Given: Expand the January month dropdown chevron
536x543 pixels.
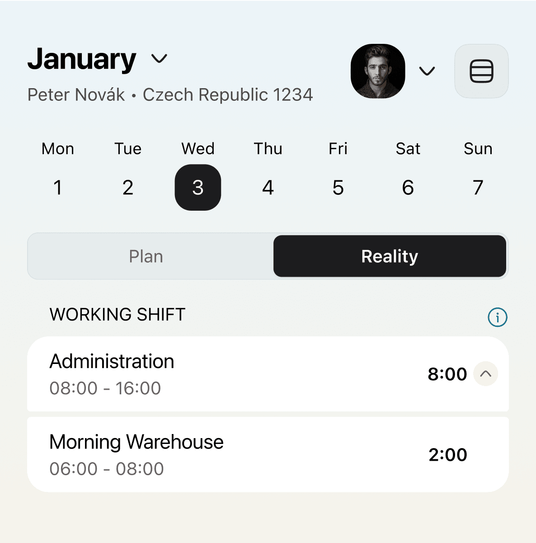Looking at the screenshot, I should point(159,59).
